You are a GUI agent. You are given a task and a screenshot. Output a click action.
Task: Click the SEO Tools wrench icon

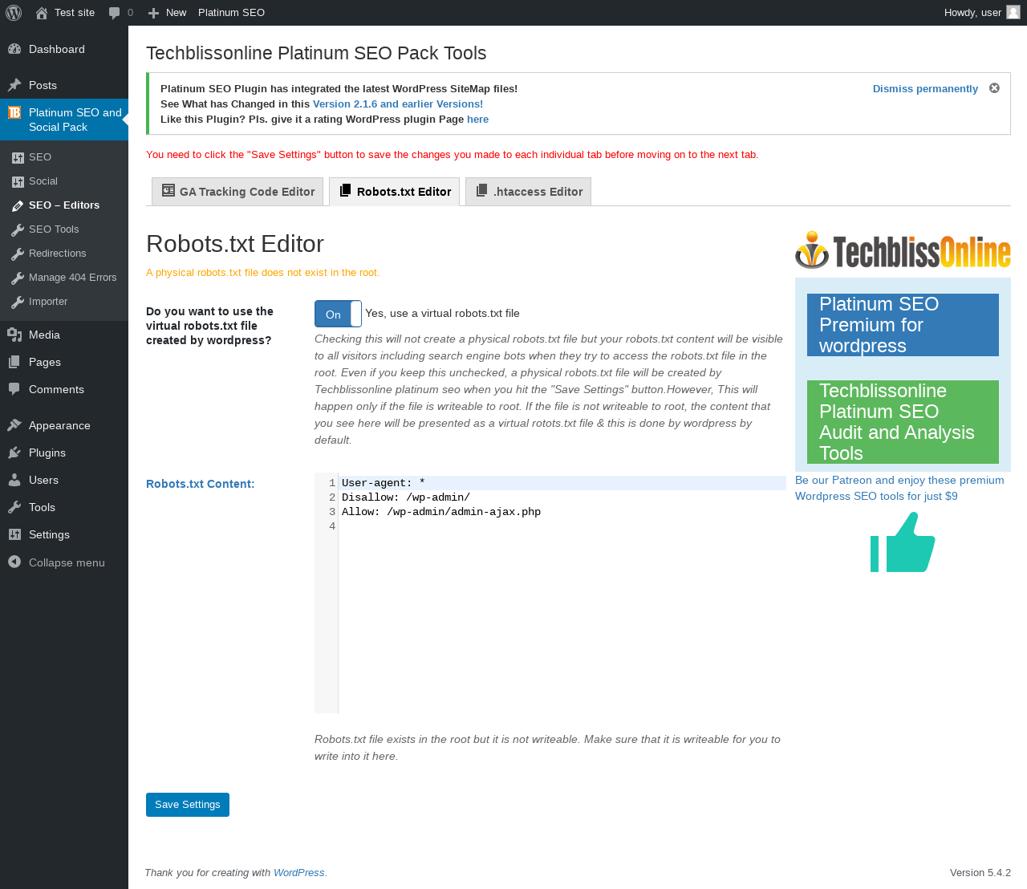point(18,229)
